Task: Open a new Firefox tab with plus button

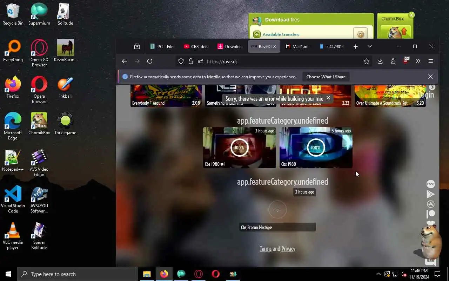Action: point(356,46)
